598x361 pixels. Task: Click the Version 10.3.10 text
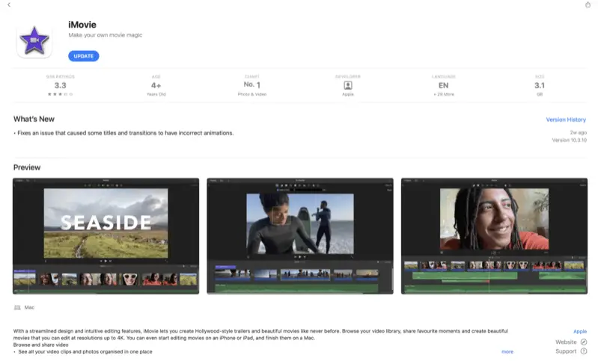570,140
